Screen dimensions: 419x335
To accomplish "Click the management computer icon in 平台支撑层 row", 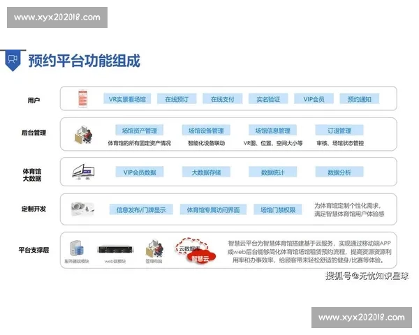I will (x=154, y=248).
